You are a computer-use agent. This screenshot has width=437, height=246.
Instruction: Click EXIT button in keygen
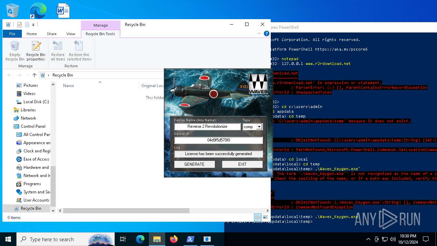242,164
